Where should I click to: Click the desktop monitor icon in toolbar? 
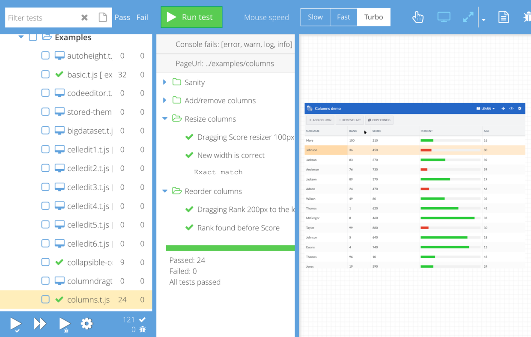click(x=444, y=18)
